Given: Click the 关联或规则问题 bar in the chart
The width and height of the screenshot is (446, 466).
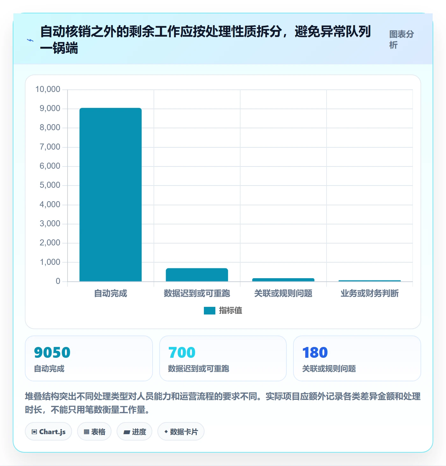Looking at the screenshot, I should pyautogui.click(x=283, y=280).
